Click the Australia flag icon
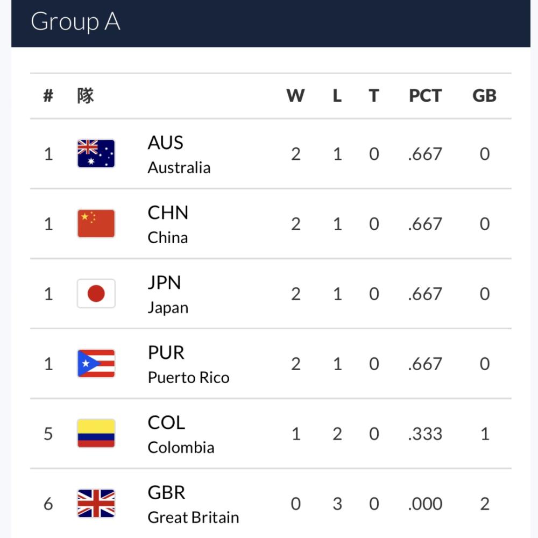Screen dimensions: 538x538 tap(96, 153)
